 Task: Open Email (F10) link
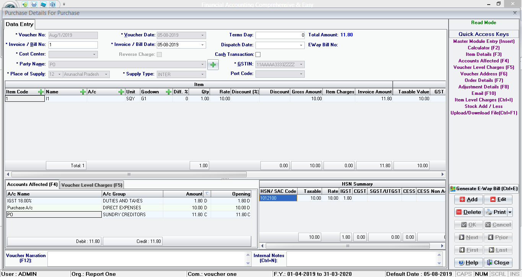point(484,93)
